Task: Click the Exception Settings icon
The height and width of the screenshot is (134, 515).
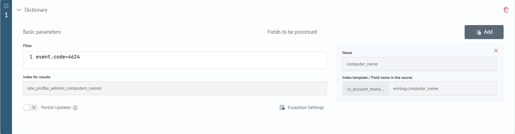Action: click(282, 108)
